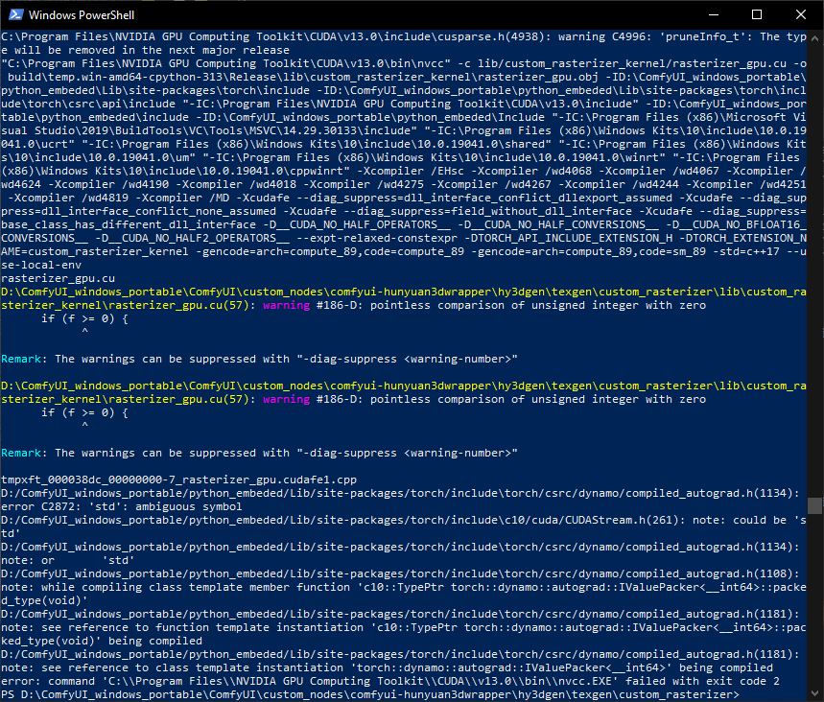The image size is (824, 702).
Task: Click the "note: or 'std'" line
Action: click(67, 560)
